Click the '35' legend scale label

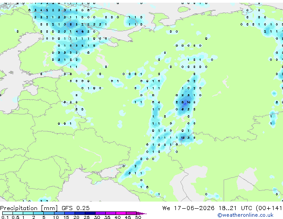tap(107, 217)
